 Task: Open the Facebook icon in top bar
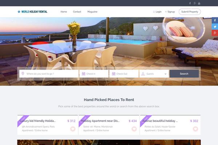[x=190, y=3]
